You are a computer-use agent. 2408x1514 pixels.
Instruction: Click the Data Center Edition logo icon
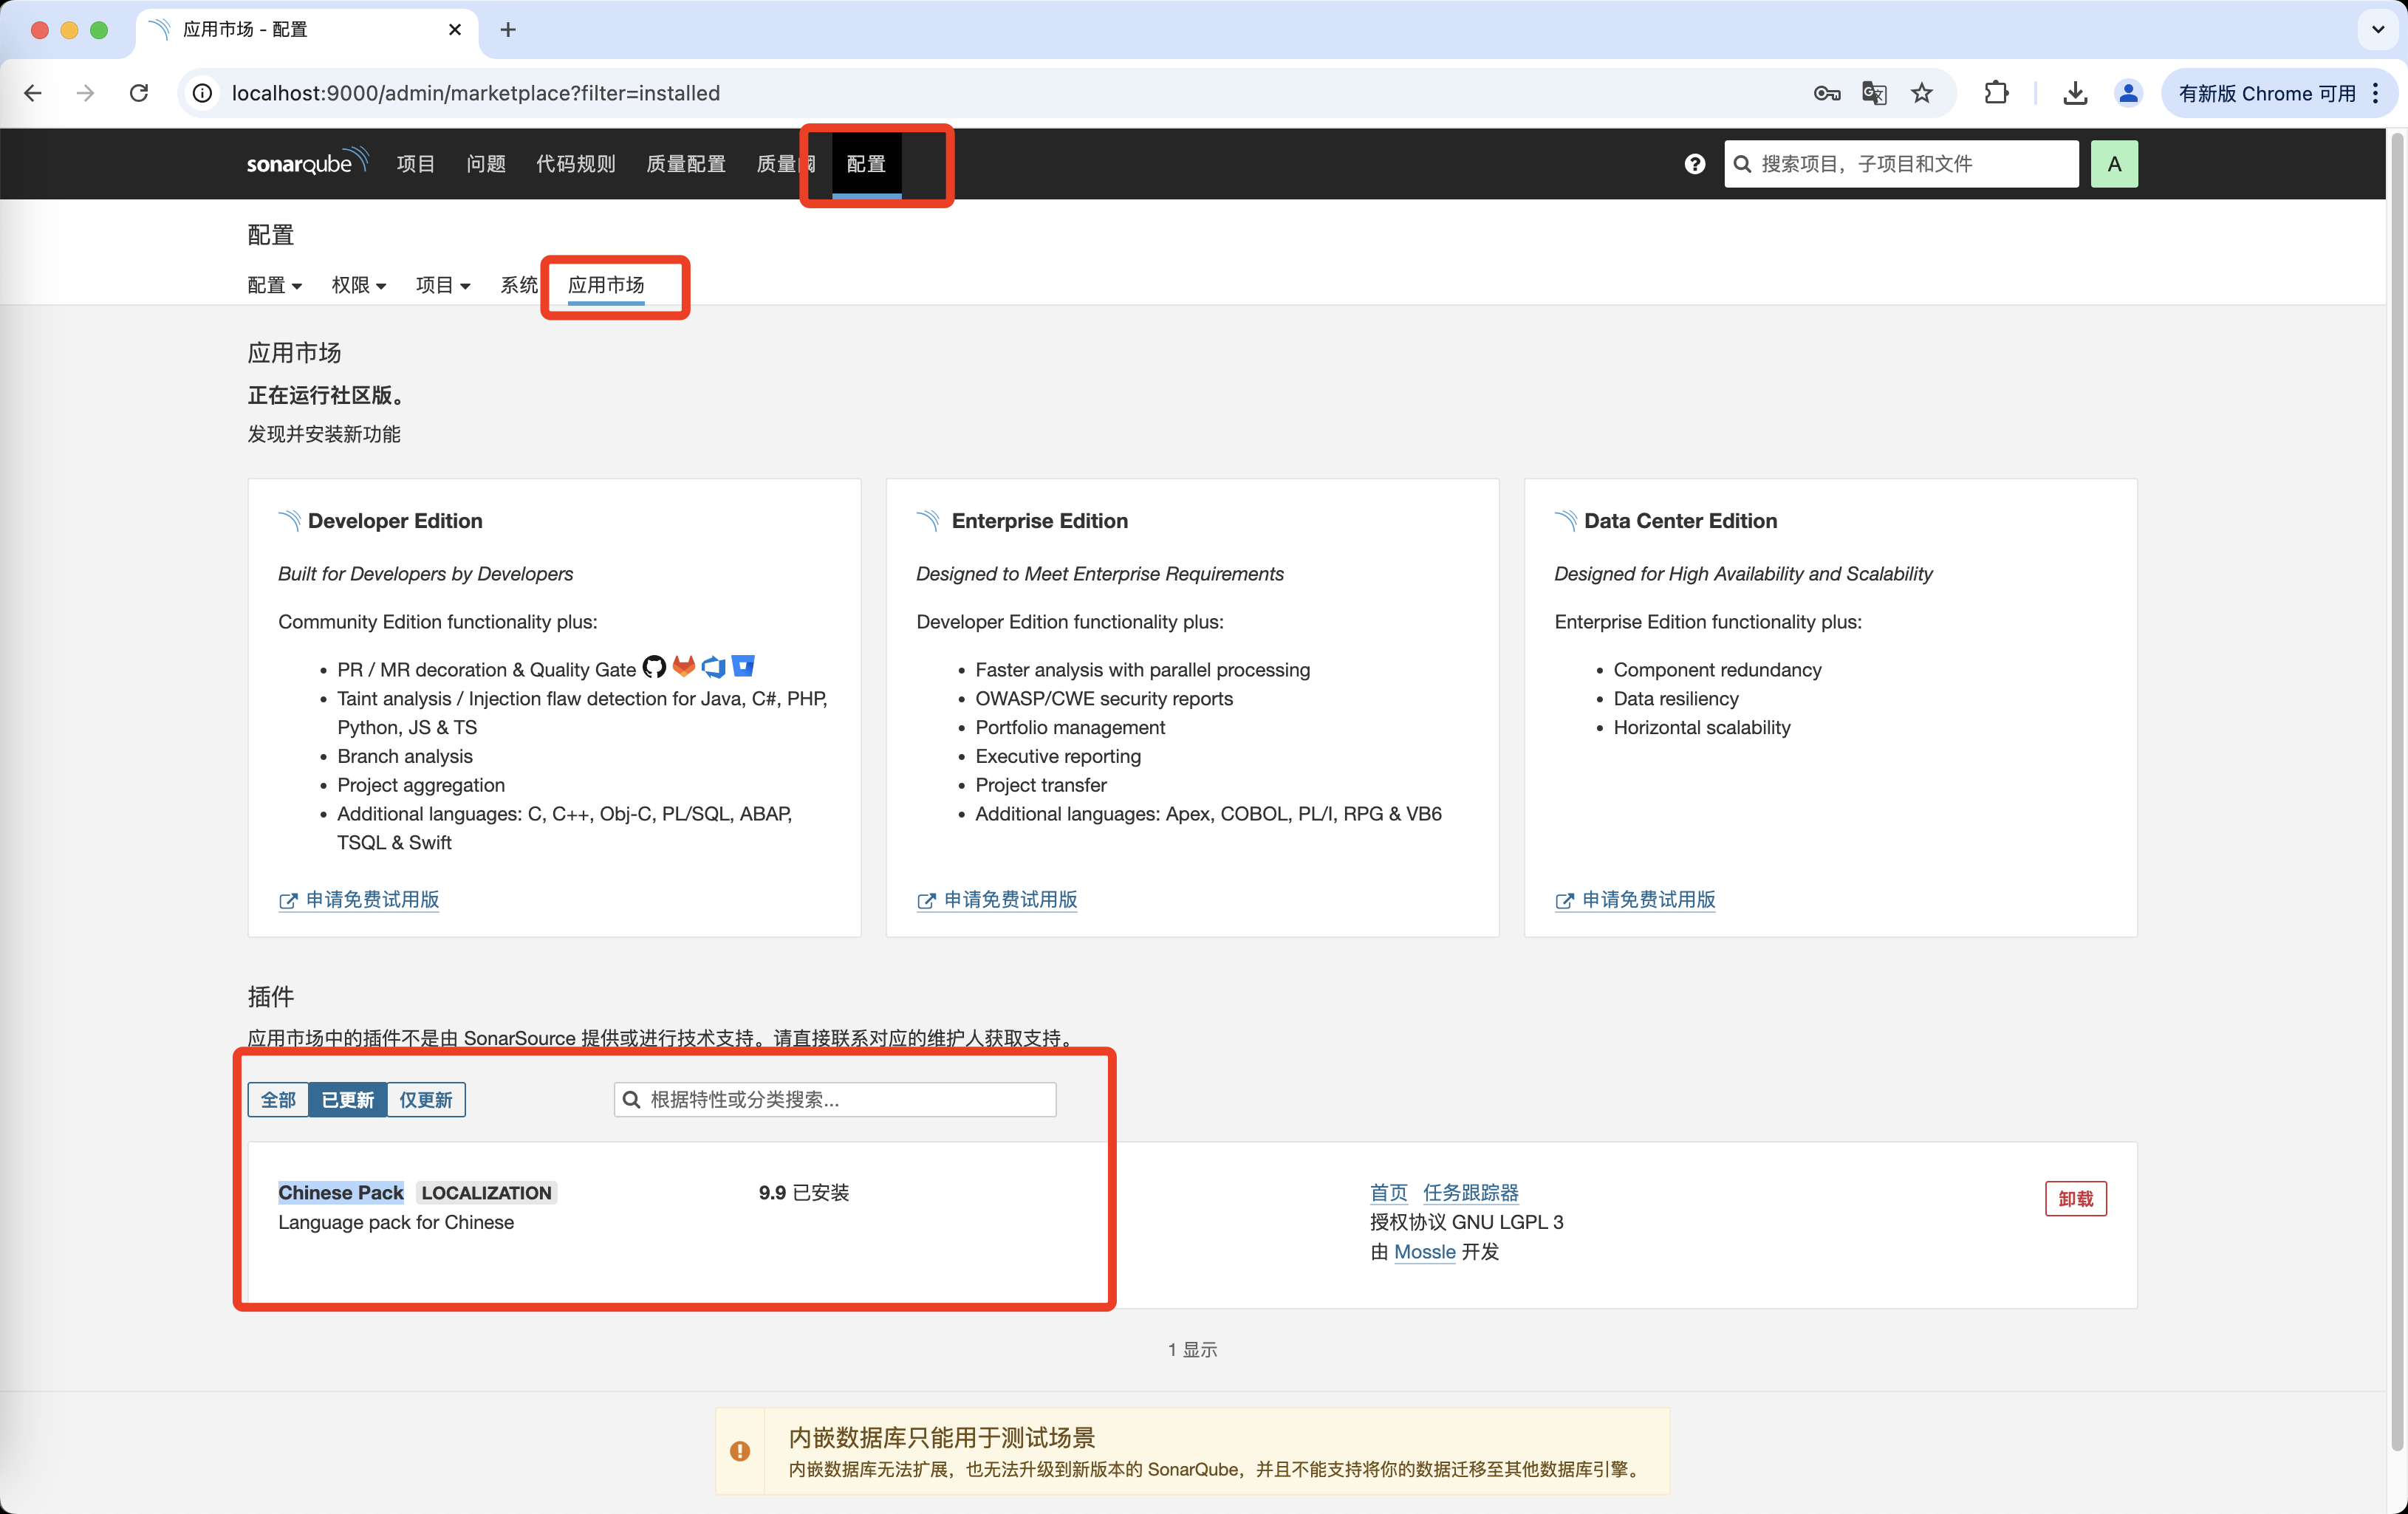[1566, 520]
